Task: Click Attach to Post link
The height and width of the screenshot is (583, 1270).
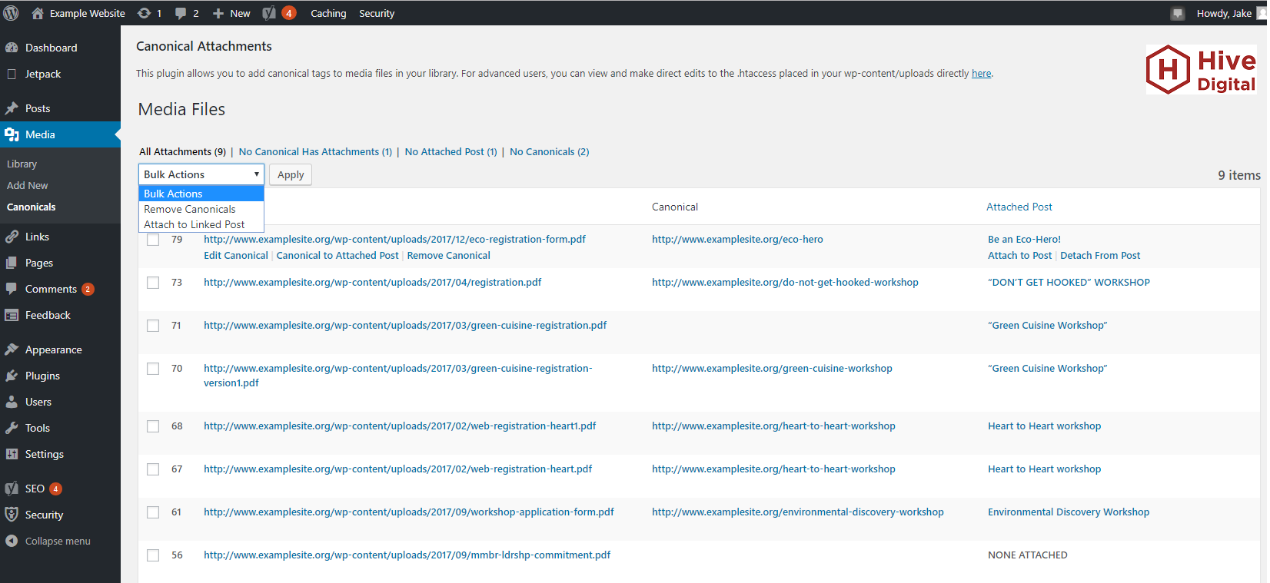Action: click(1019, 255)
